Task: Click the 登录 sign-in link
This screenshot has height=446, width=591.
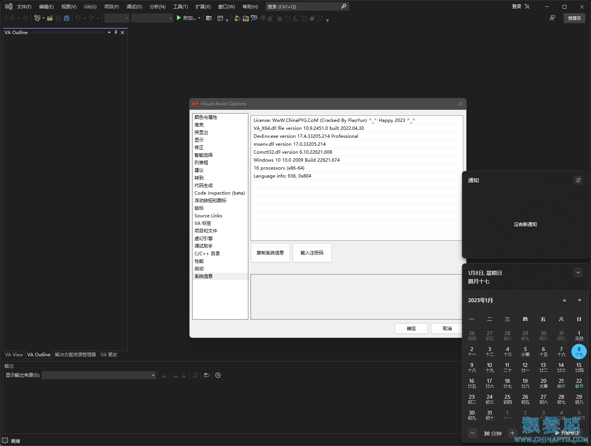Action: tap(517, 6)
